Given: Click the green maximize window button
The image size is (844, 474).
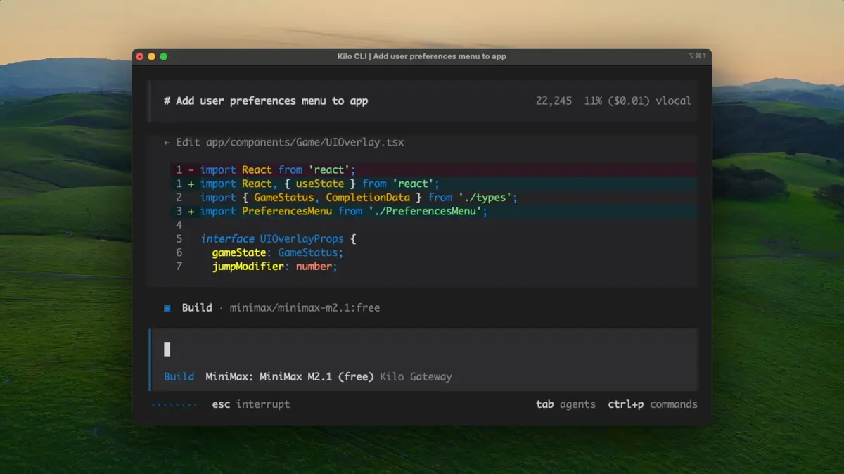Looking at the screenshot, I should pyautogui.click(x=163, y=56).
